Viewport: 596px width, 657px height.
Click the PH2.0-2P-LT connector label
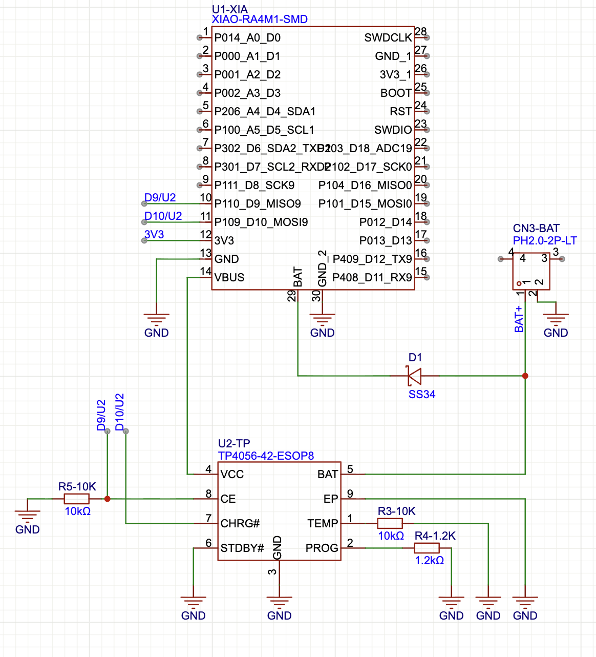pyautogui.click(x=545, y=240)
